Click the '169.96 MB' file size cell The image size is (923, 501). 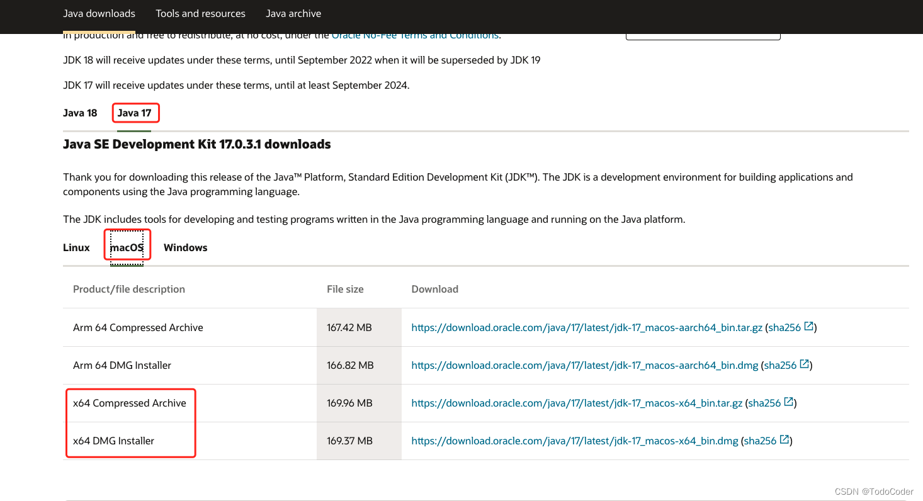click(x=359, y=403)
